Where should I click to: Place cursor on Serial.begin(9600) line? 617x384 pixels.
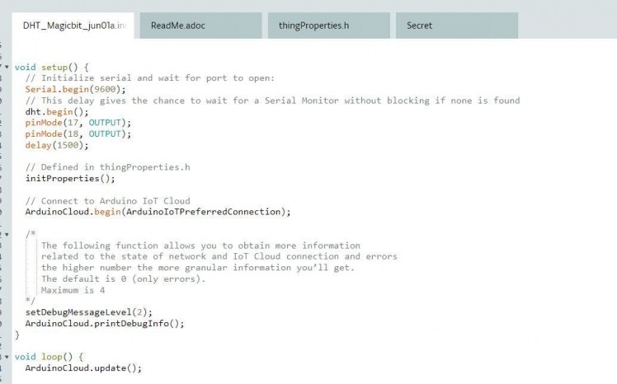[x=75, y=89]
